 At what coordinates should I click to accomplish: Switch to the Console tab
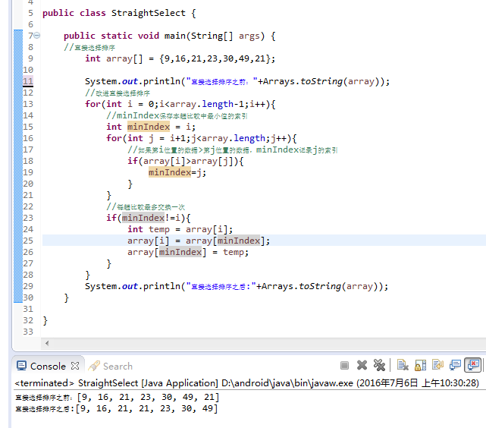(48, 367)
